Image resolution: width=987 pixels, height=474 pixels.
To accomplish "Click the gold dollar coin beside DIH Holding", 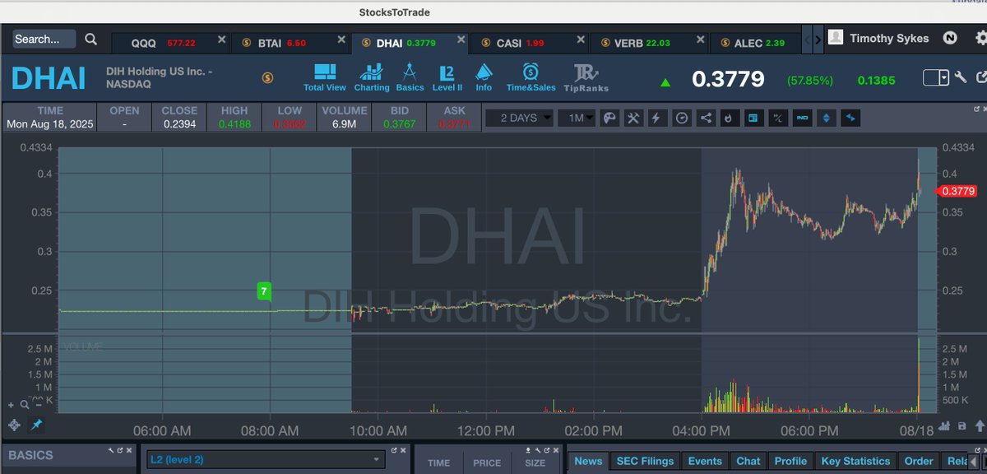I will [x=267, y=77].
